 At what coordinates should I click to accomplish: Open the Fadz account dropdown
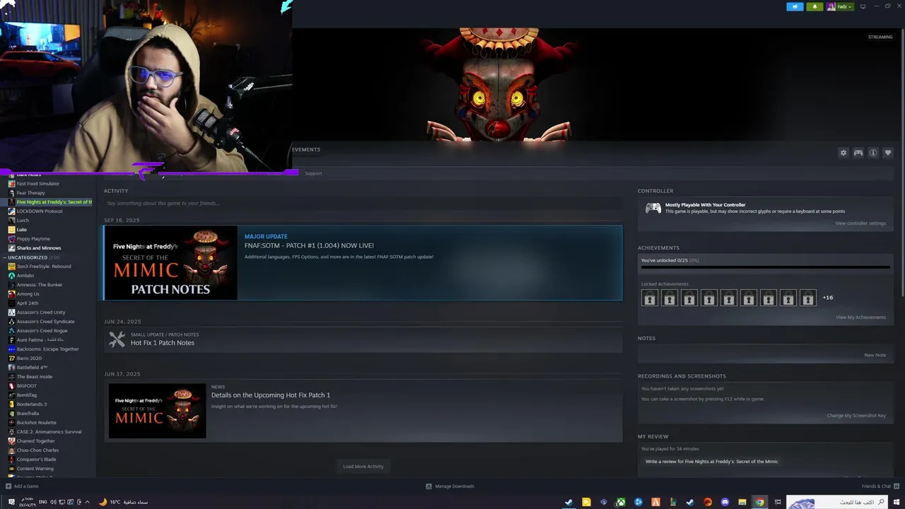pos(840,6)
